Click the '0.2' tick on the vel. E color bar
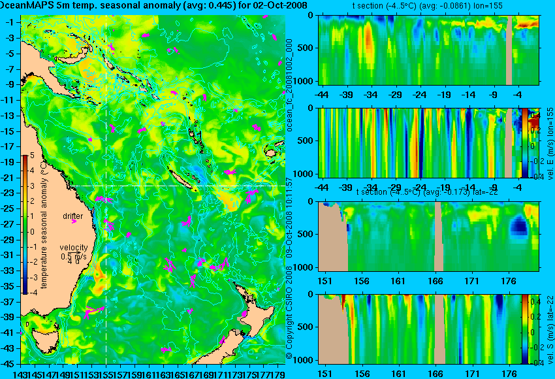Screen dimensions: 555x379 535,130
